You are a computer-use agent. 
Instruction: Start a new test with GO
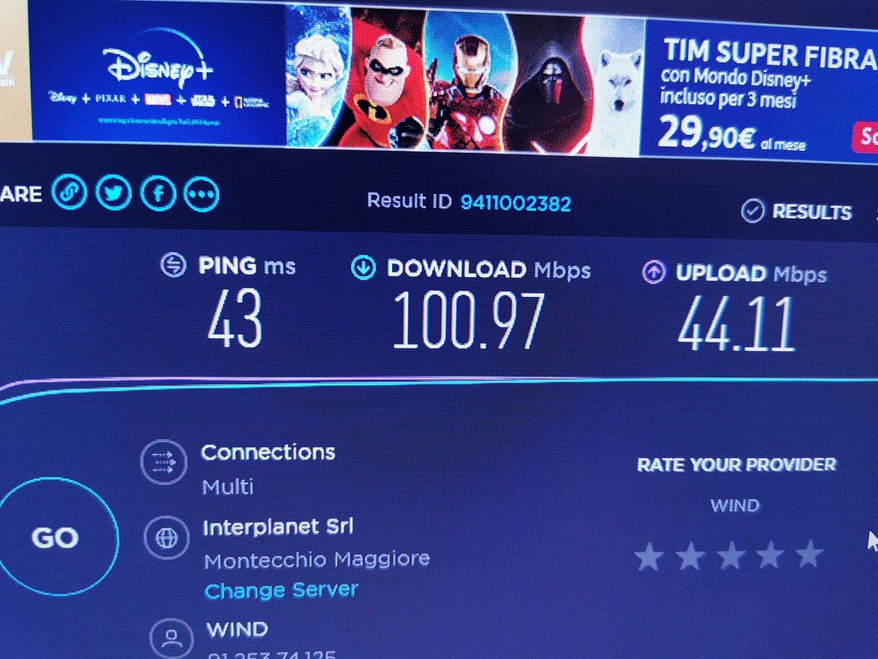[x=56, y=537]
